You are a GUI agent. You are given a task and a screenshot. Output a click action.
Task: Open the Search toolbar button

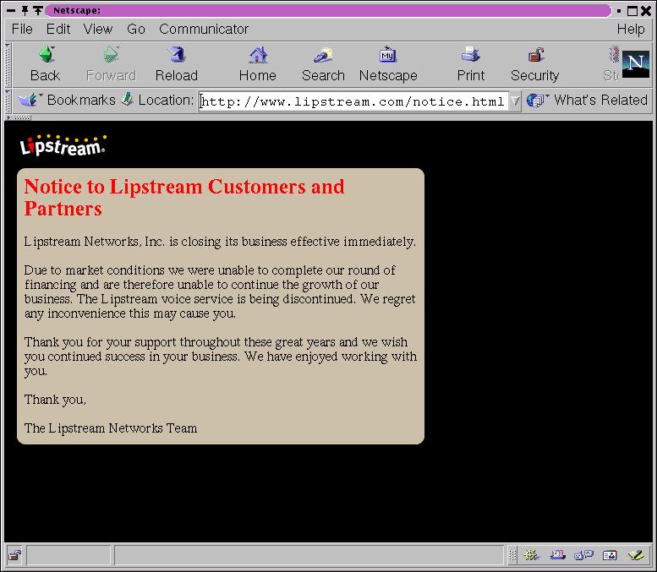(x=323, y=63)
